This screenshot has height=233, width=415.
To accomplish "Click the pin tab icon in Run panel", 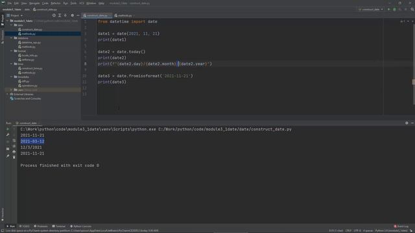I will coord(8,156).
